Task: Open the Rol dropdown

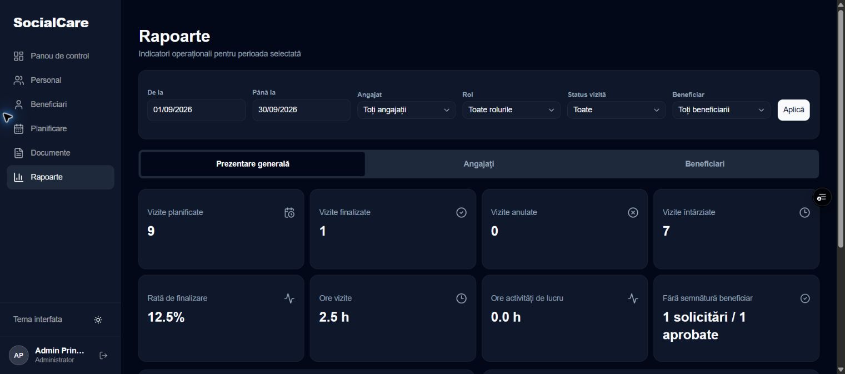Action: point(511,110)
